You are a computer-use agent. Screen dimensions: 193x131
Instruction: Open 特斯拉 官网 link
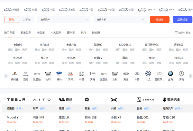coord(20,109)
